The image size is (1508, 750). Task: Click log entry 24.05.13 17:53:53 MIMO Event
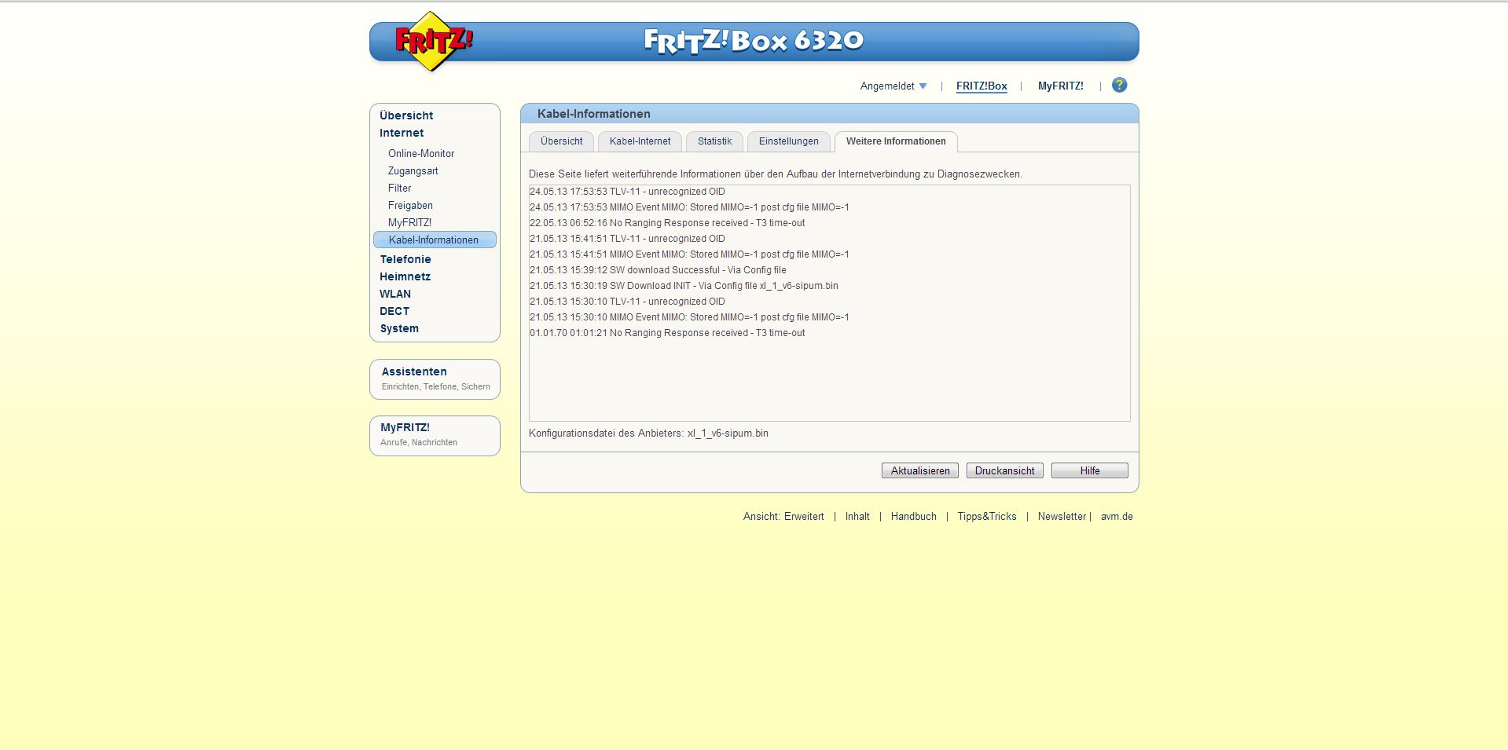[x=689, y=207]
